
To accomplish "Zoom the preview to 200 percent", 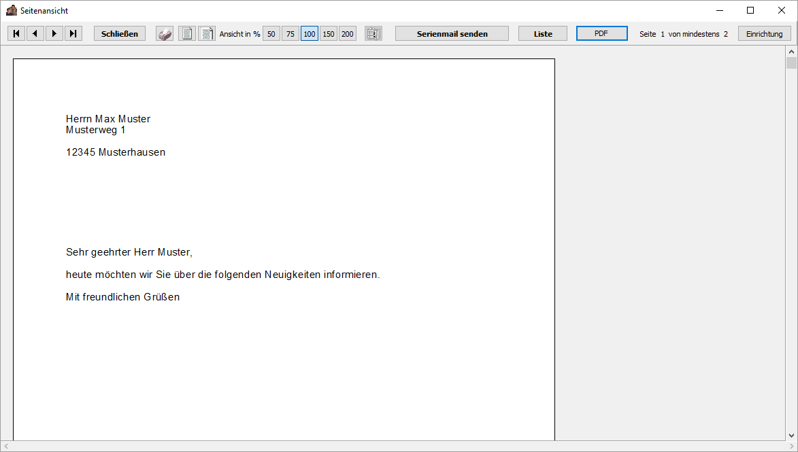I will point(348,33).
